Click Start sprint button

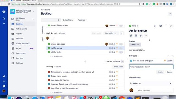click(x=97, y=33)
